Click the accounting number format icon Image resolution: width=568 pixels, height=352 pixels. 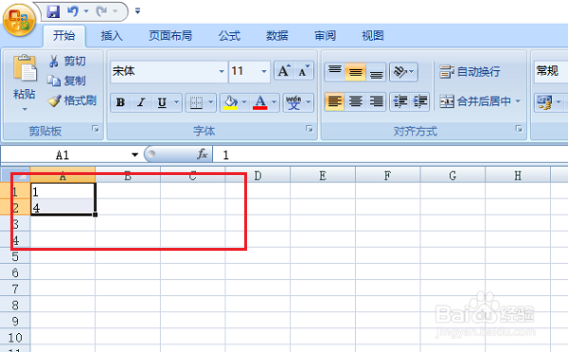coord(544,102)
